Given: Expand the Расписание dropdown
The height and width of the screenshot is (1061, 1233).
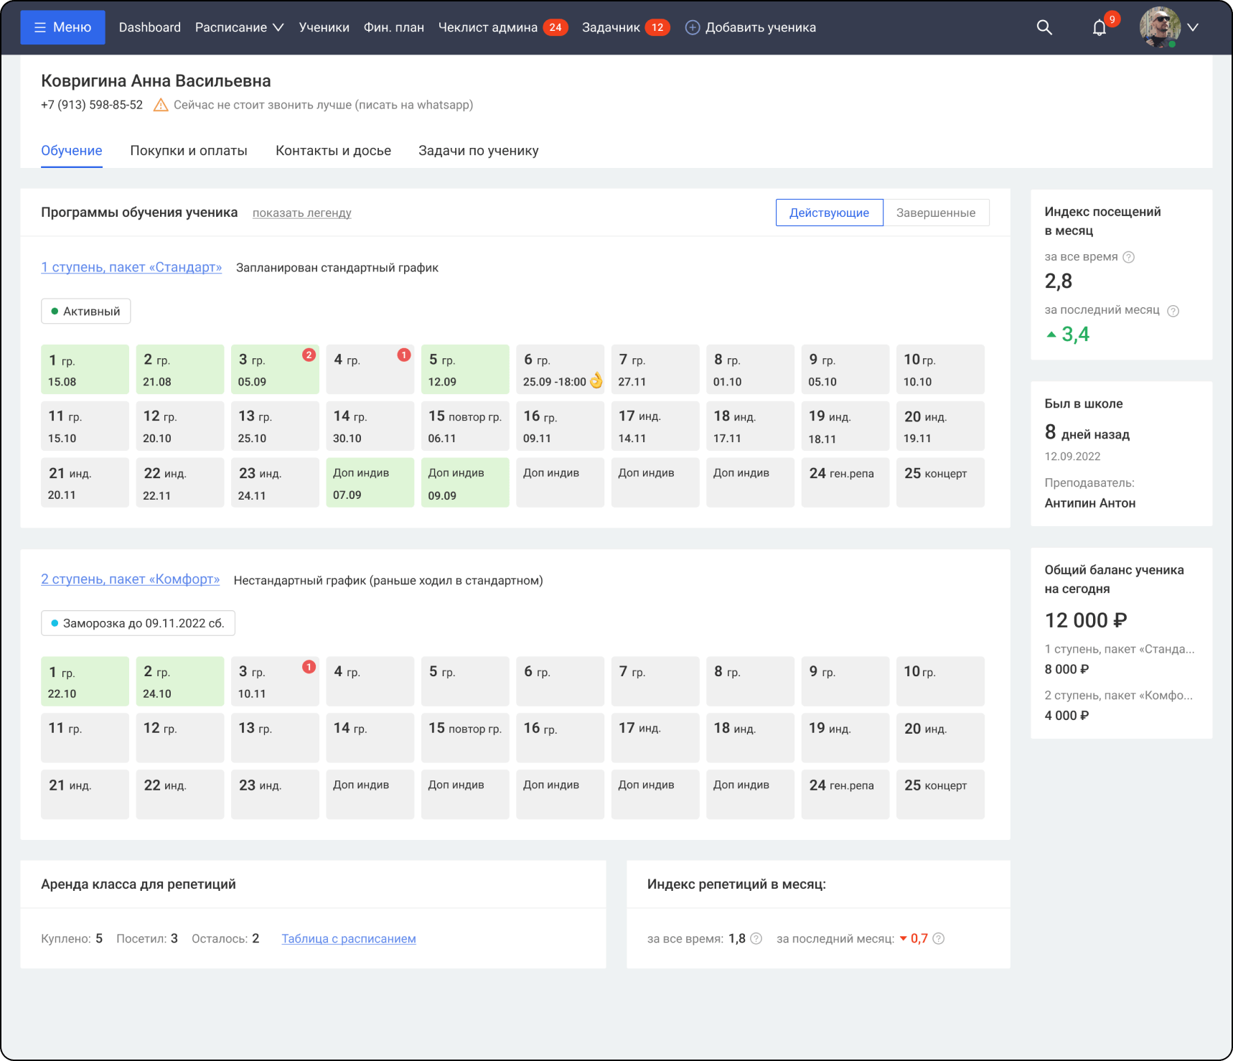Looking at the screenshot, I should point(239,27).
